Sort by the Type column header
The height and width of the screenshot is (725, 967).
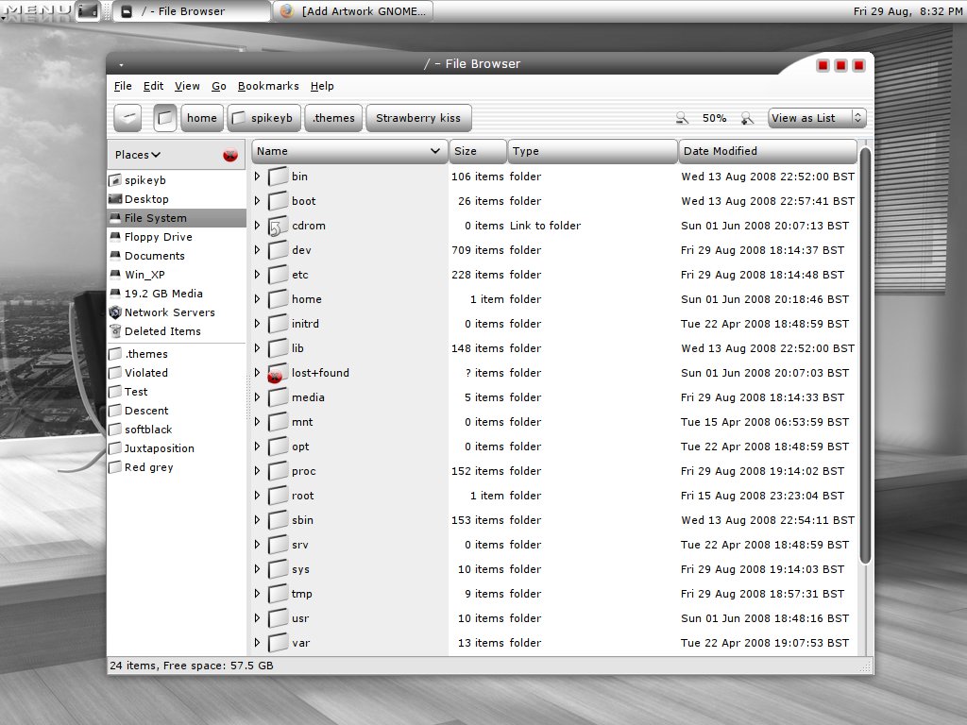[592, 151]
